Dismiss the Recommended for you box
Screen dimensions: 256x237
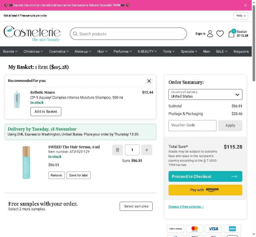click(x=149, y=81)
